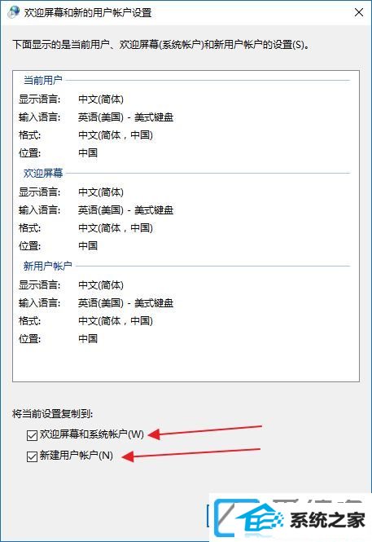This screenshot has width=372, height=542.
Task: Click 新用户帐户 section 位置 value 中国
Action: [x=88, y=338]
